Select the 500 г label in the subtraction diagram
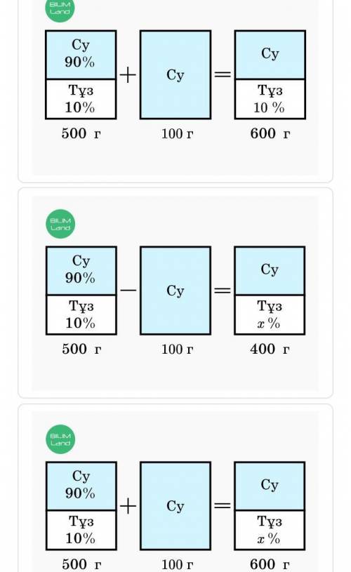Viewport: 351px width, 572px height. [81, 349]
